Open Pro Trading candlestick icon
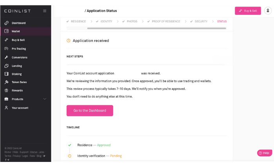 7,49
